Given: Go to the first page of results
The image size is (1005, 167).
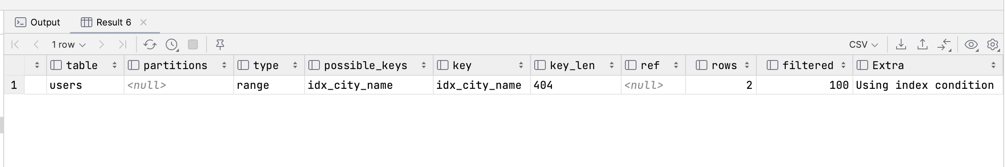Looking at the screenshot, I should [x=15, y=44].
